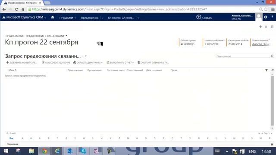Click МАССОВОЕ УДАЛЕНИЕ button

[x=56, y=62]
